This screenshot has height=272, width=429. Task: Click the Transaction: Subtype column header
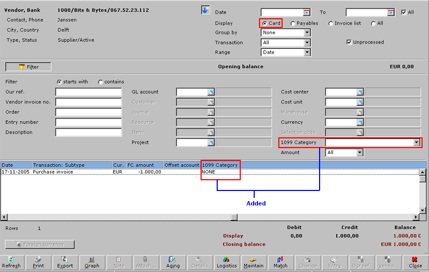(72, 165)
